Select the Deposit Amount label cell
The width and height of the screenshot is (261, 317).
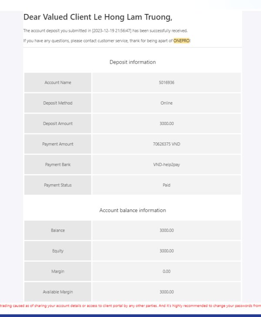(x=58, y=124)
